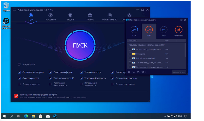Viewport: 204px width, 121px height.
Task: Enable Исправление уязвимости checkbox
Action: [x=81, y=84]
